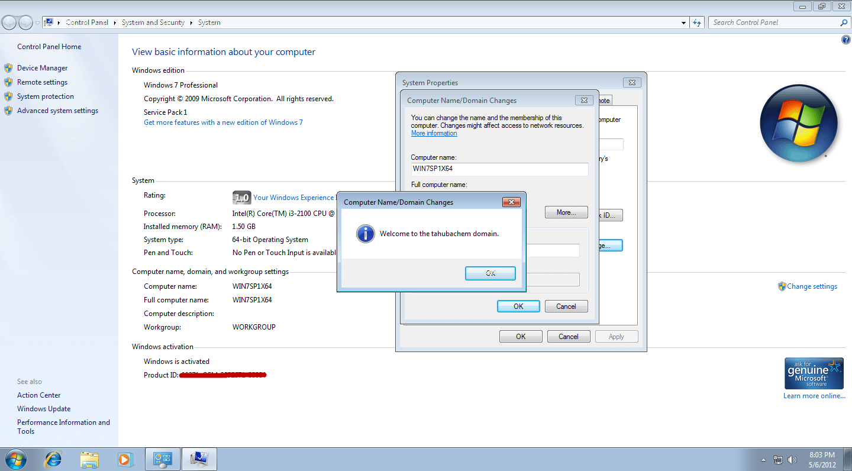This screenshot has width=852, height=471.
Task: Open Advanced system settings
Action: point(57,111)
